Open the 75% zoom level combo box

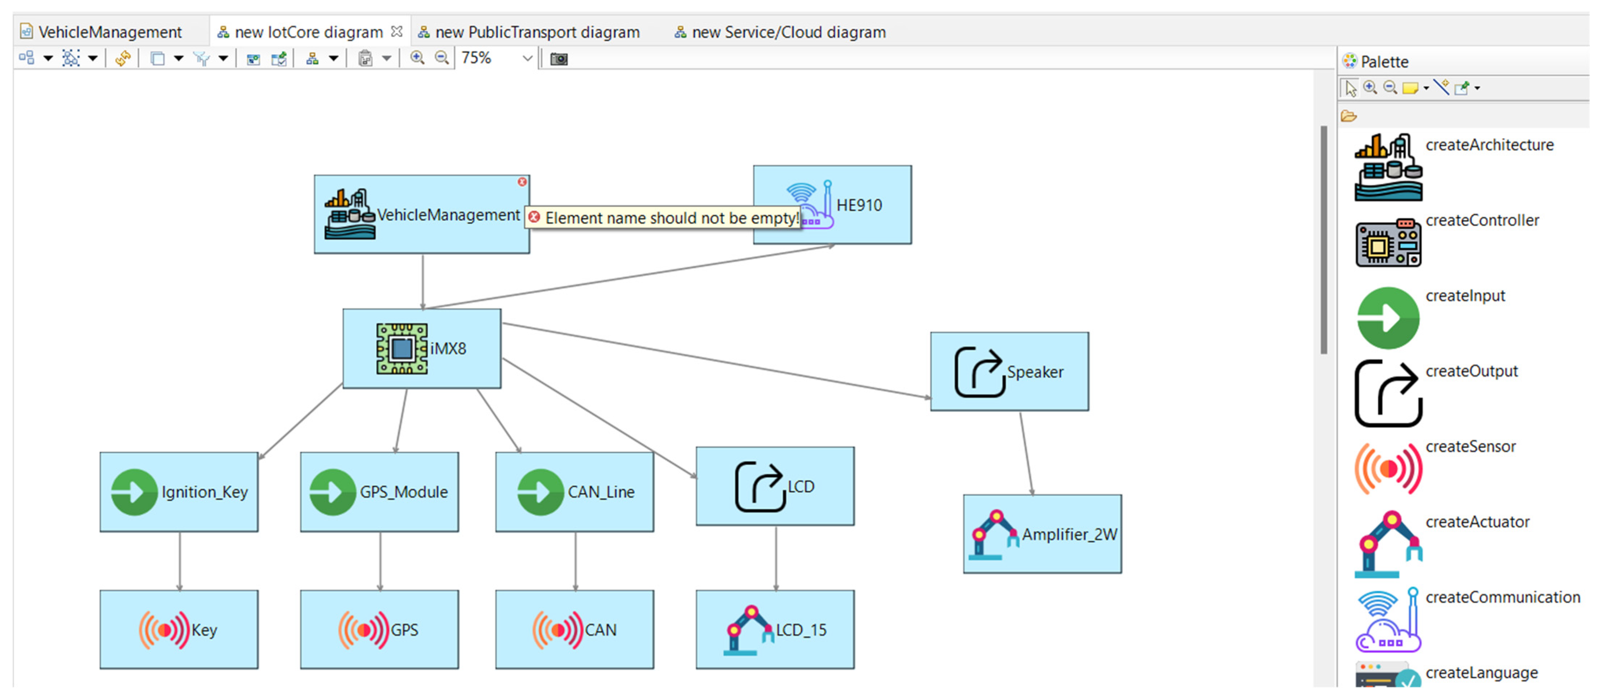(527, 59)
